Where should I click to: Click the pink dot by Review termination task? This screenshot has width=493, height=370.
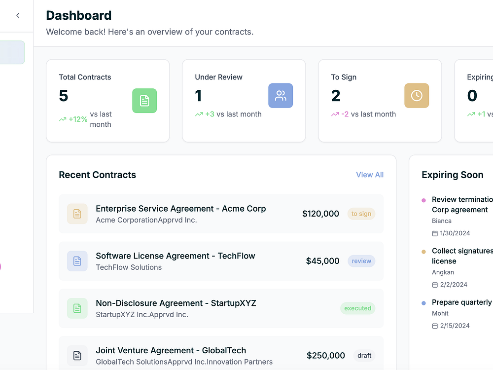pyautogui.click(x=423, y=200)
